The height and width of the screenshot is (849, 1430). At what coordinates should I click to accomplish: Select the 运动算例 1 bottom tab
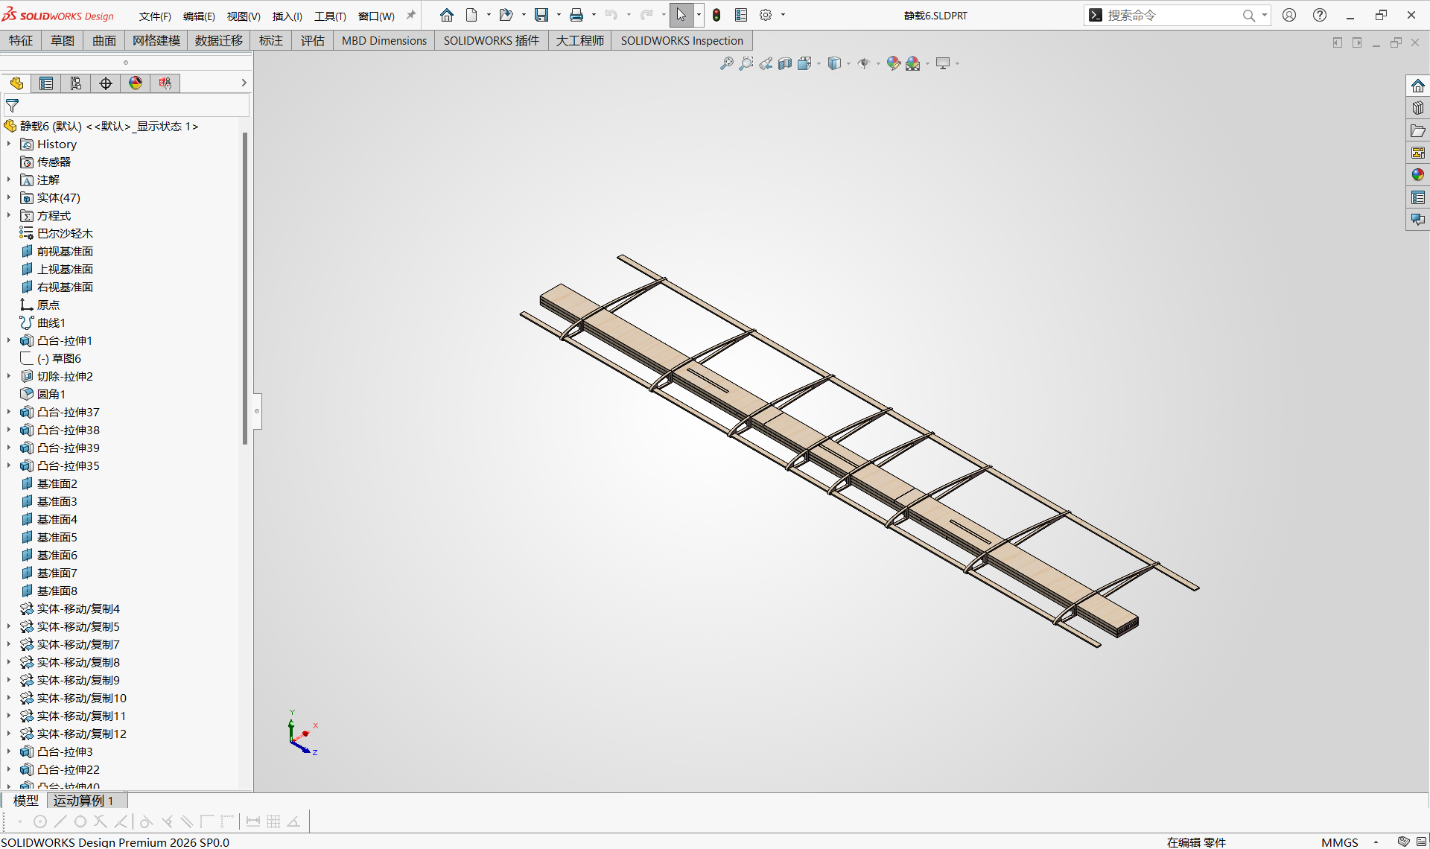(x=83, y=801)
